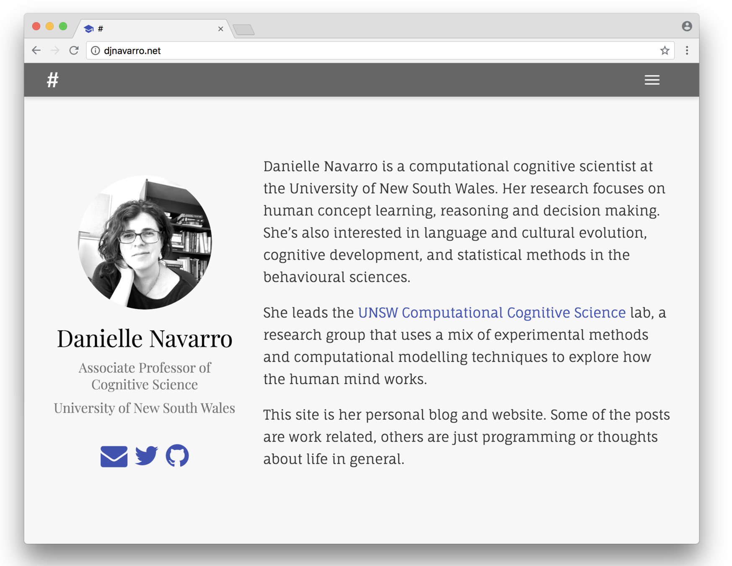Click the green maximize window button
Image resolution: width=732 pixels, height=566 pixels.
click(x=63, y=26)
